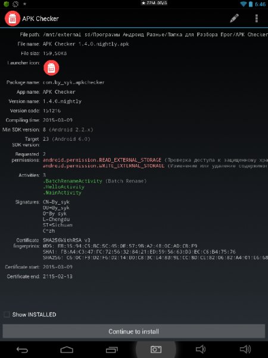Tap the Android back navigation button
Viewport: 268px width, 358px height.
point(23,349)
